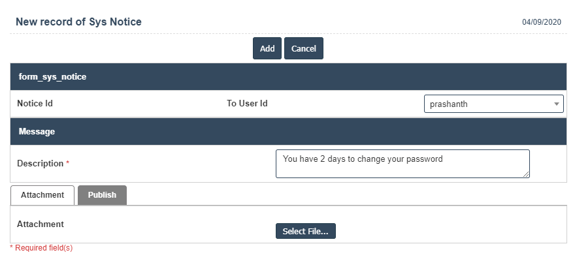Image resolution: width=575 pixels, height=261 pixels.
Task: Click the 04/09/2020 date text
Action: (x=542, y=22)
